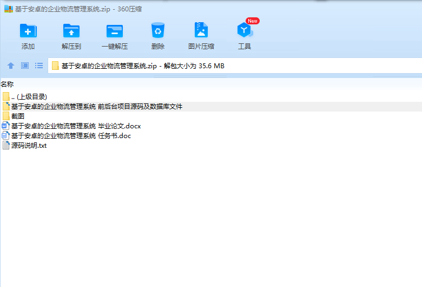Click the address bar path field
Viewport: 422px width, 287px height.
pyautogui.click(x=235, y=66)
